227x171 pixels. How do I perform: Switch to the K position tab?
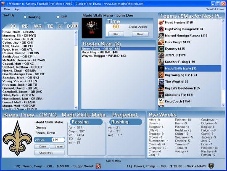point(60,26)
